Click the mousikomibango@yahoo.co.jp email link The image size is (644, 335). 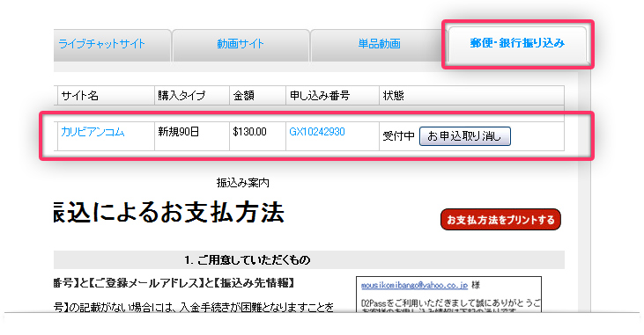tap(414, 285)
